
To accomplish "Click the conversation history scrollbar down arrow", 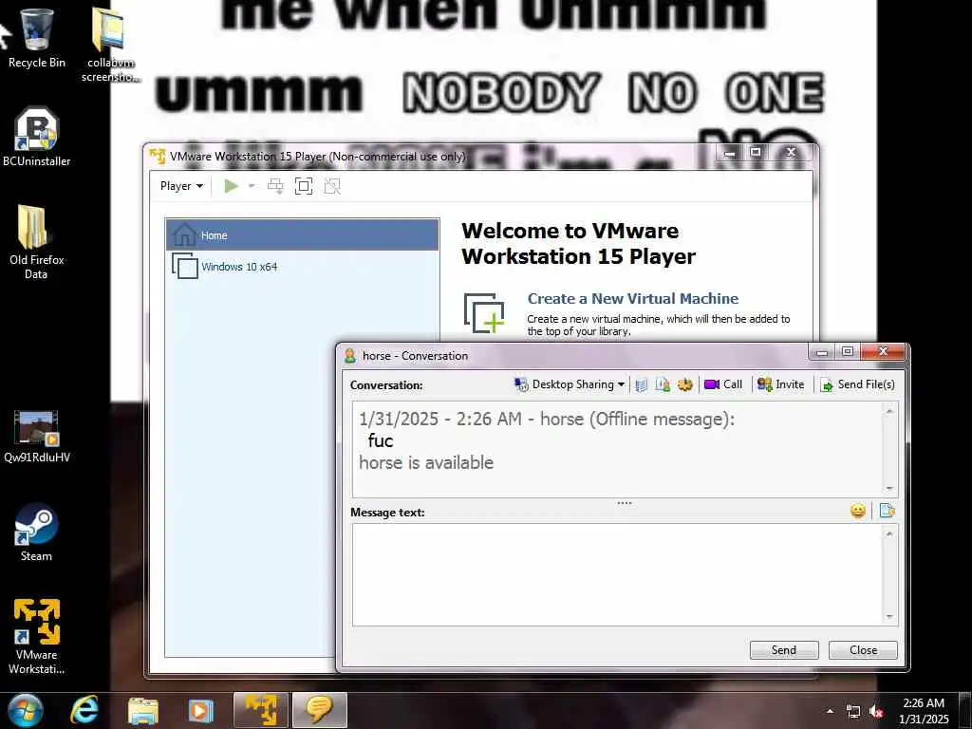I will (x=889, y=488).
